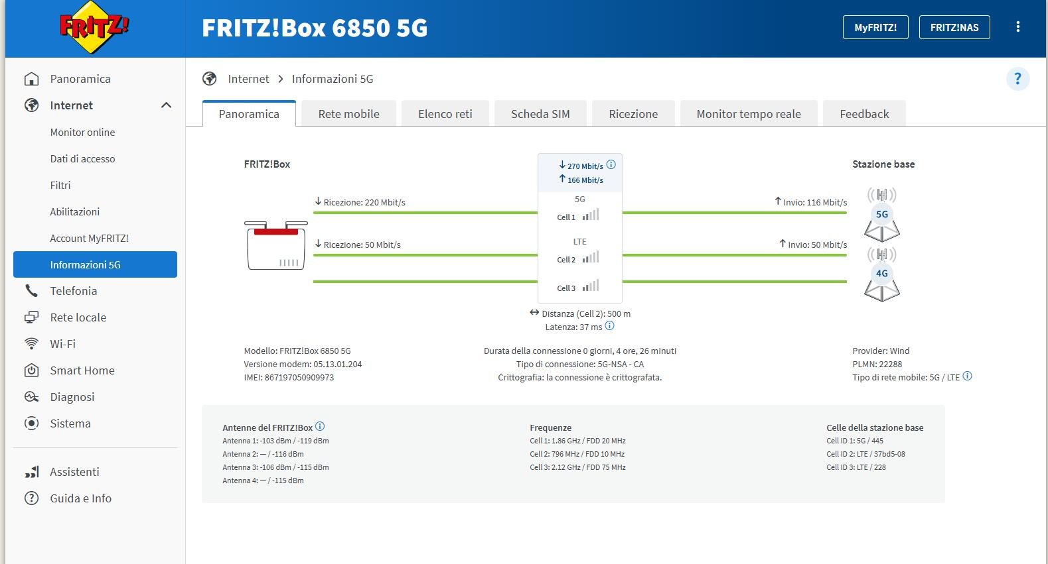The height and width of the screenshot is (564, 1048).
Task: Click info icon beside Tipo di rete mobile
Action: coord(967,376)
